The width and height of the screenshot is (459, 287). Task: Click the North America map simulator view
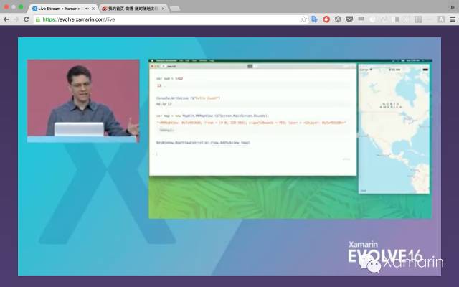[x=394, y=129]
